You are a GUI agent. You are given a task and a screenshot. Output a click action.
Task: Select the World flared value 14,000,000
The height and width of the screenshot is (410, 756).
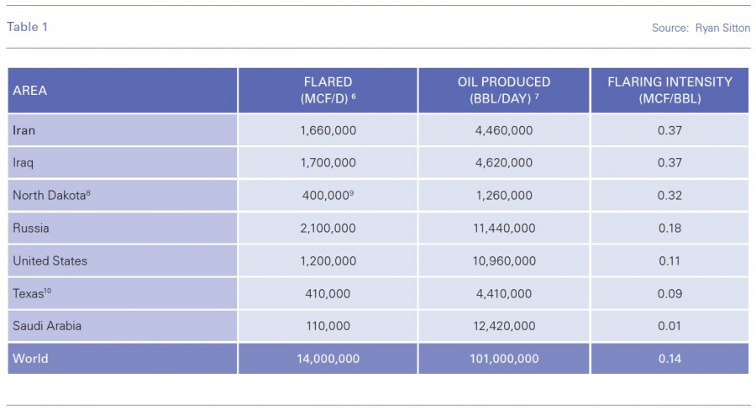[328, 358]
